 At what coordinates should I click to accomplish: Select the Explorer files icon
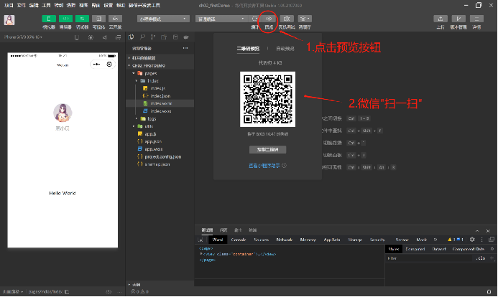[131, 37]
